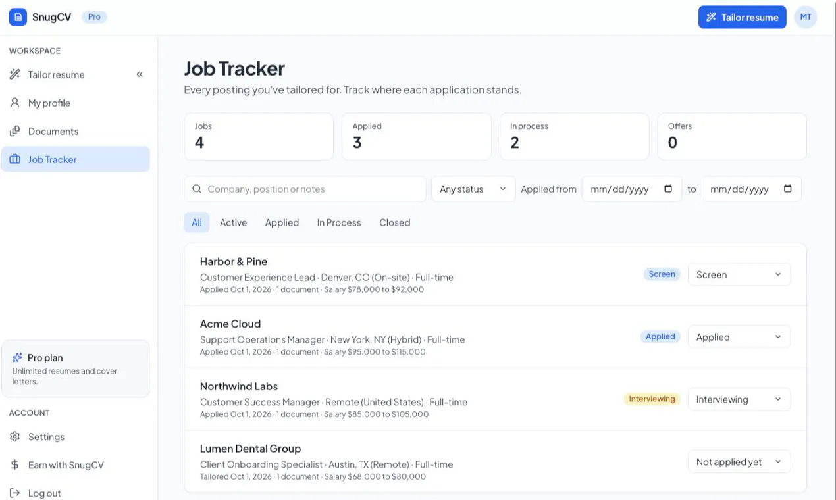The height and width of the screenshot is (500, 836).
Task: Click the gear icon beside Settings
Action: click(14, 436)
